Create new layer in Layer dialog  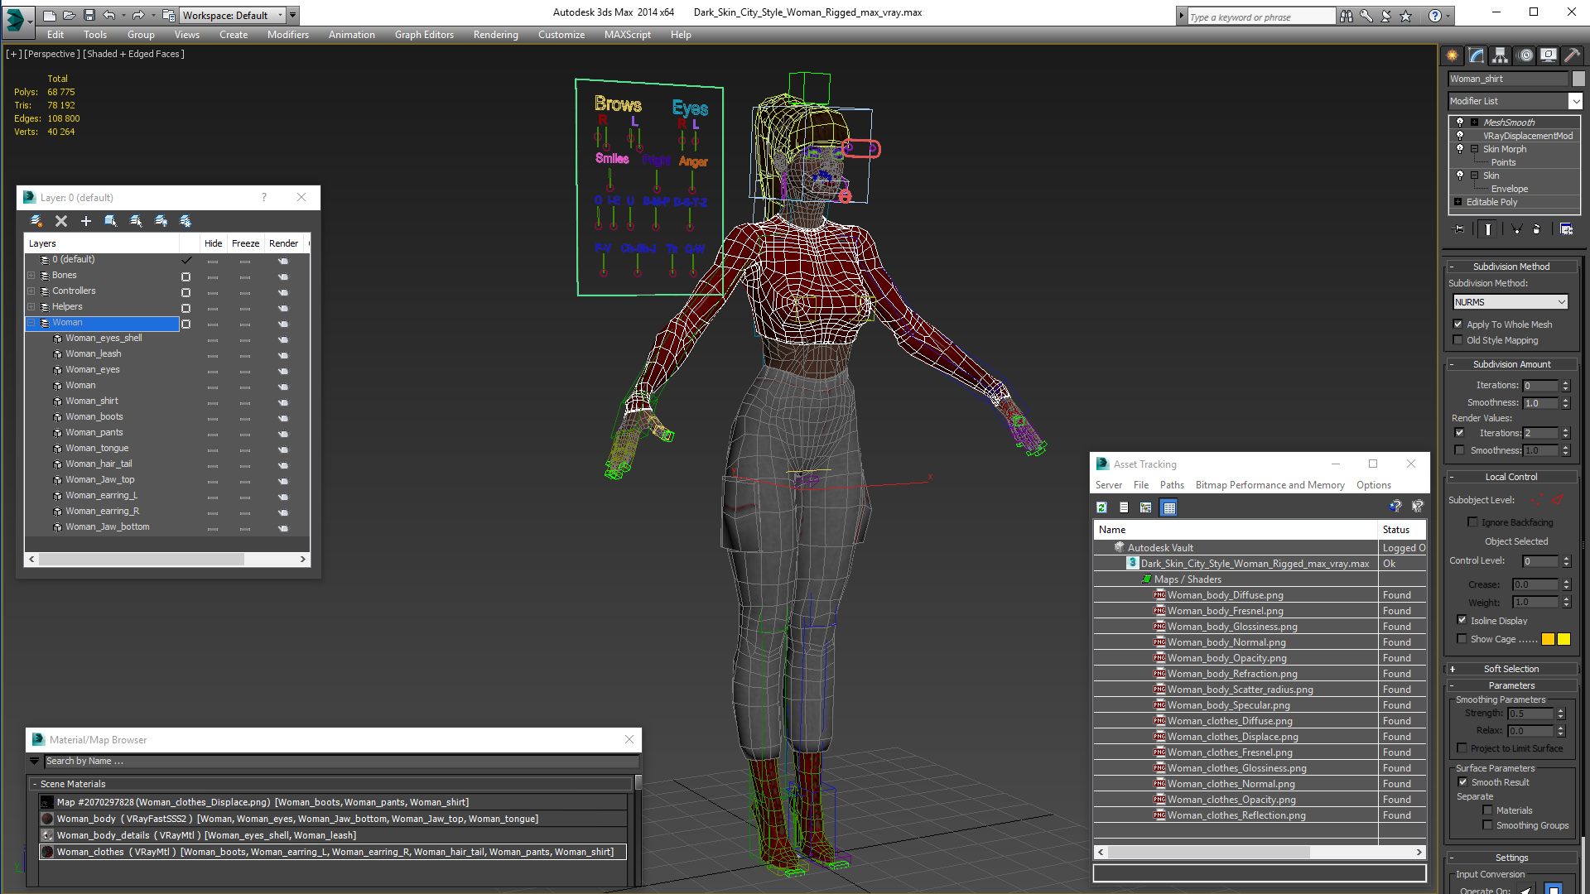(36, 221)
